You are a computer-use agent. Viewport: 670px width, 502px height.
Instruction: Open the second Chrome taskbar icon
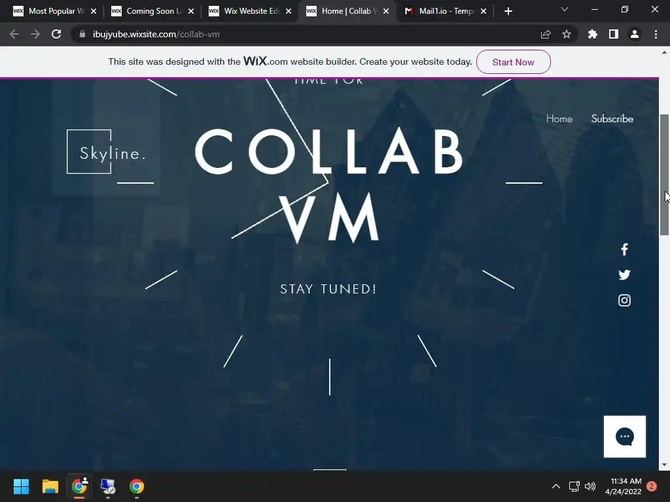click(137, 486)
